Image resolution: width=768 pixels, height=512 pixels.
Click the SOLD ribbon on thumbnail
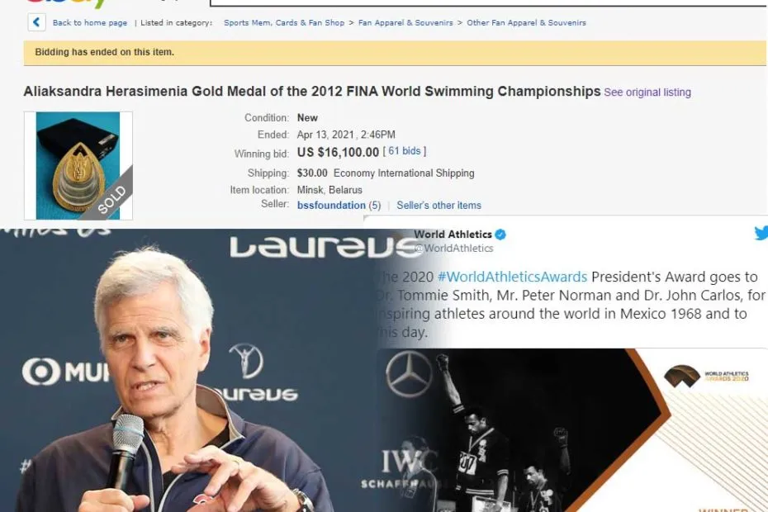111,200
